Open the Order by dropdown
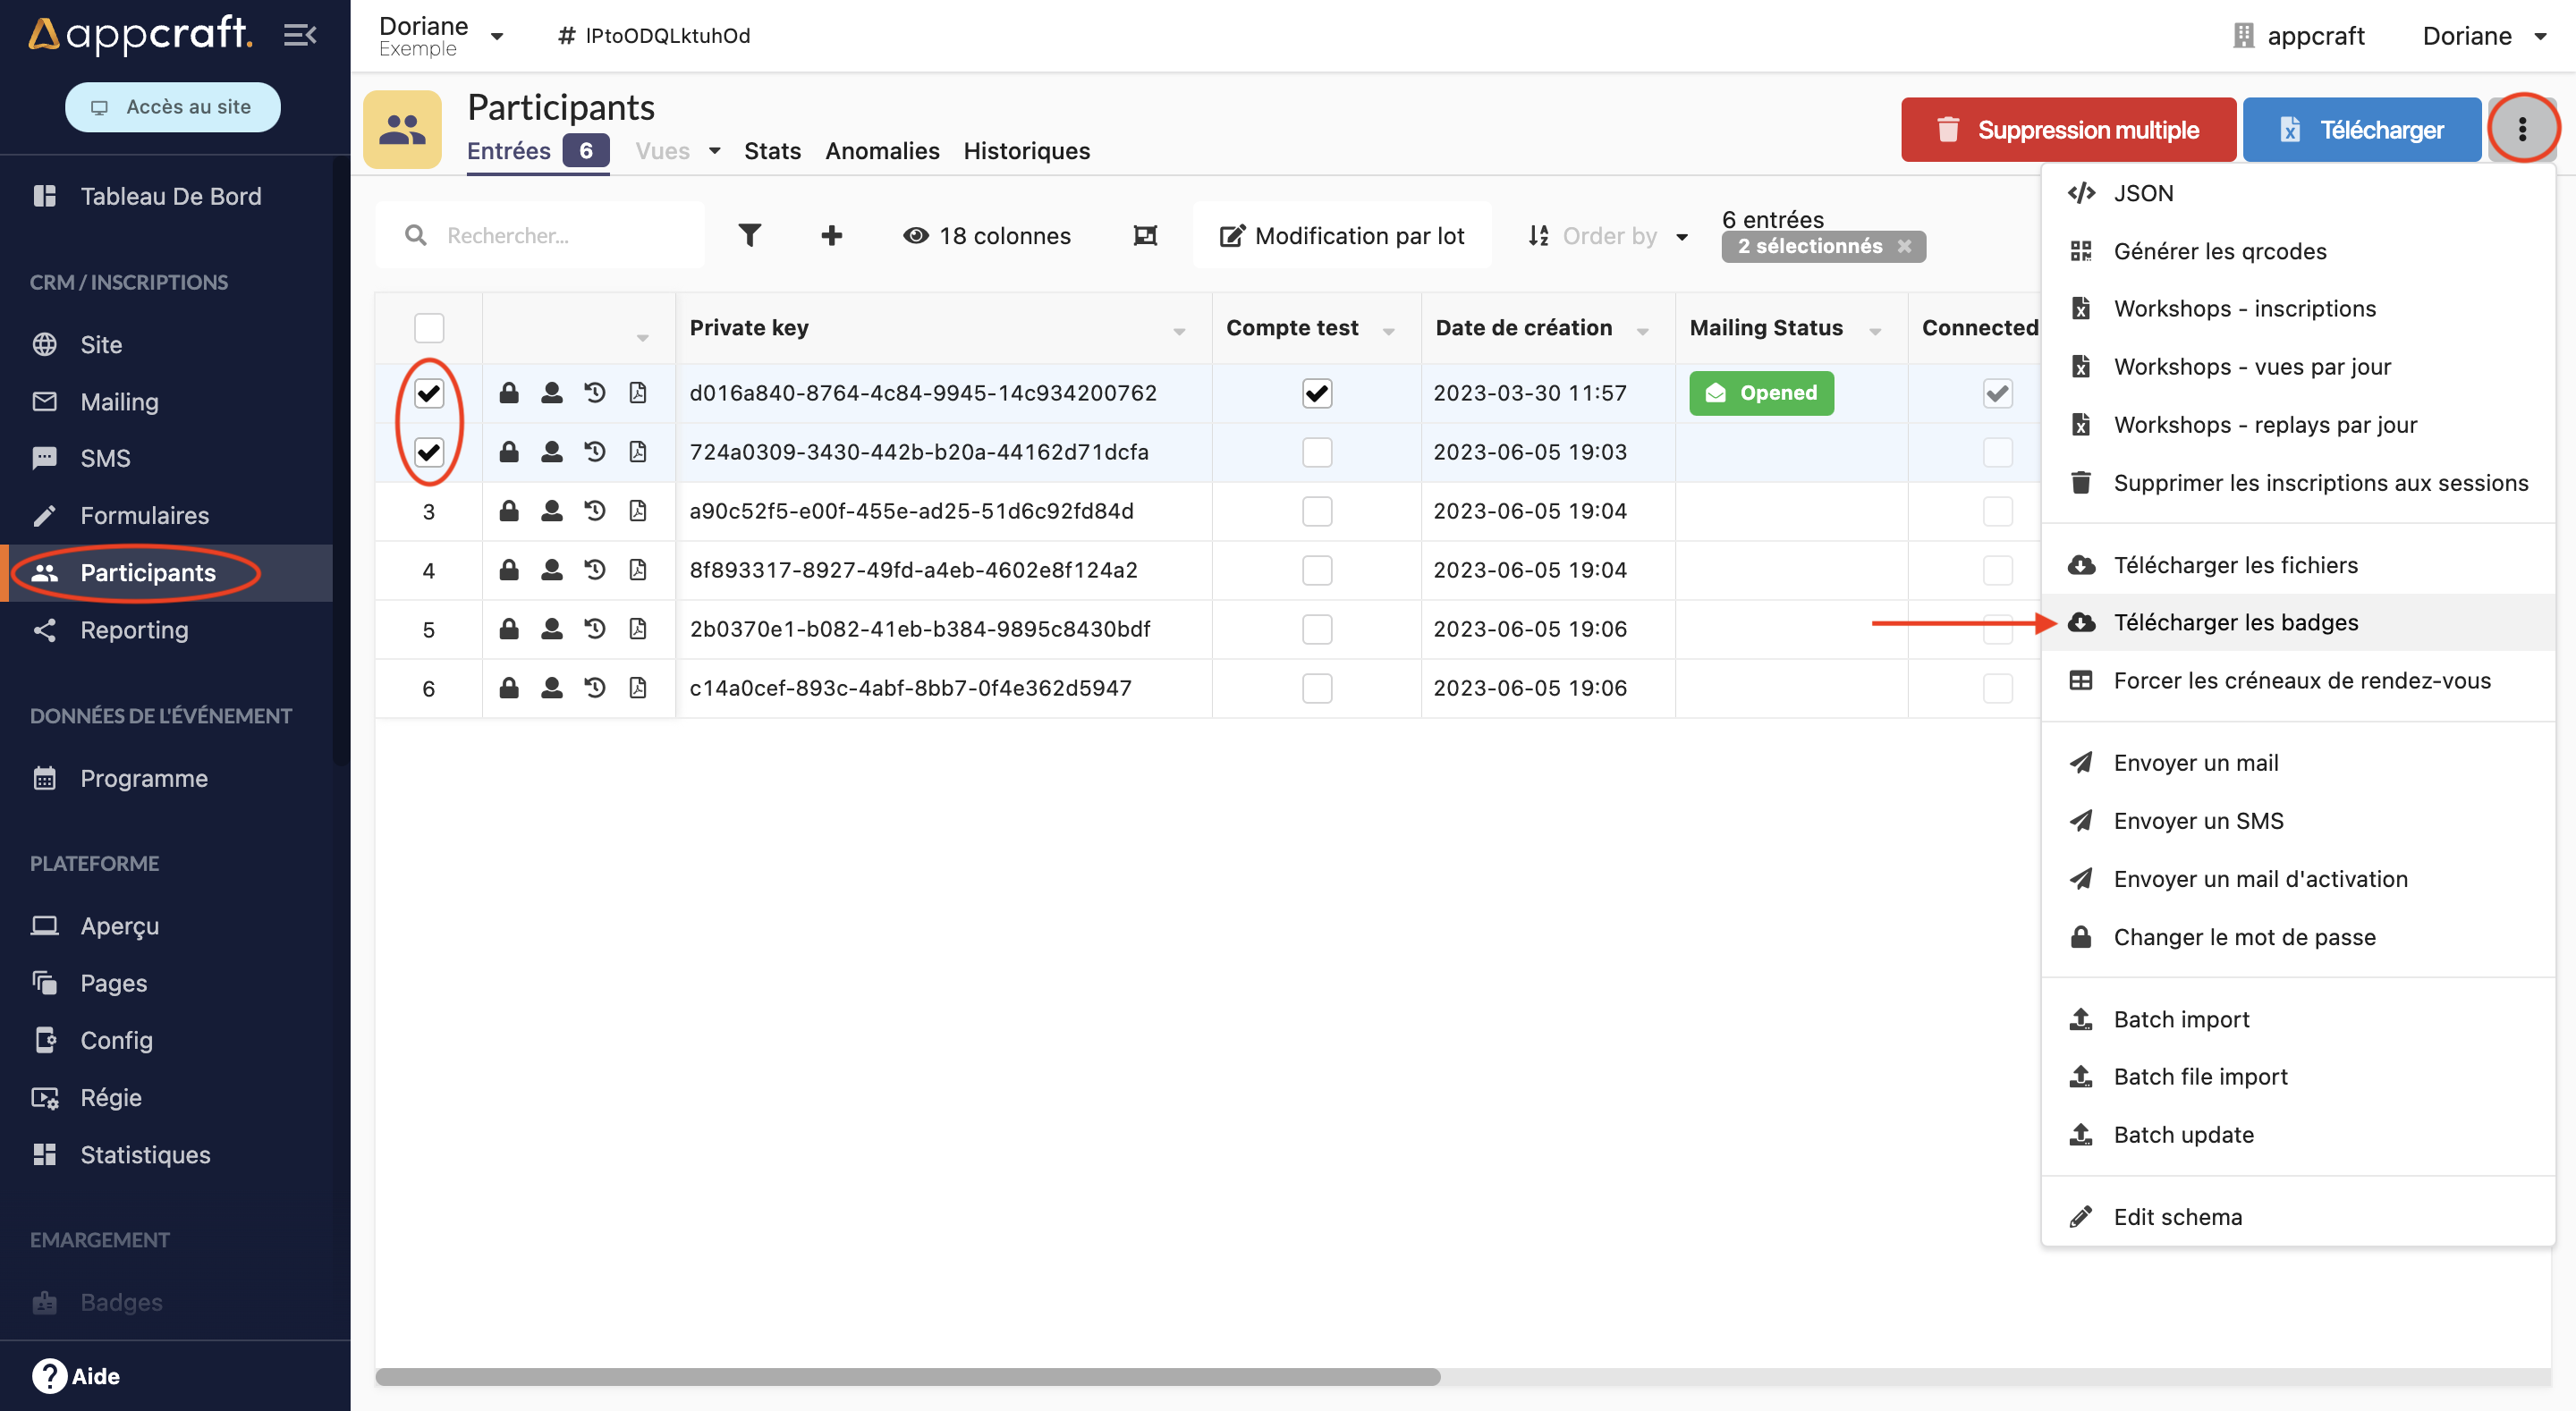2576x1411 pixels. point(1608,236)
